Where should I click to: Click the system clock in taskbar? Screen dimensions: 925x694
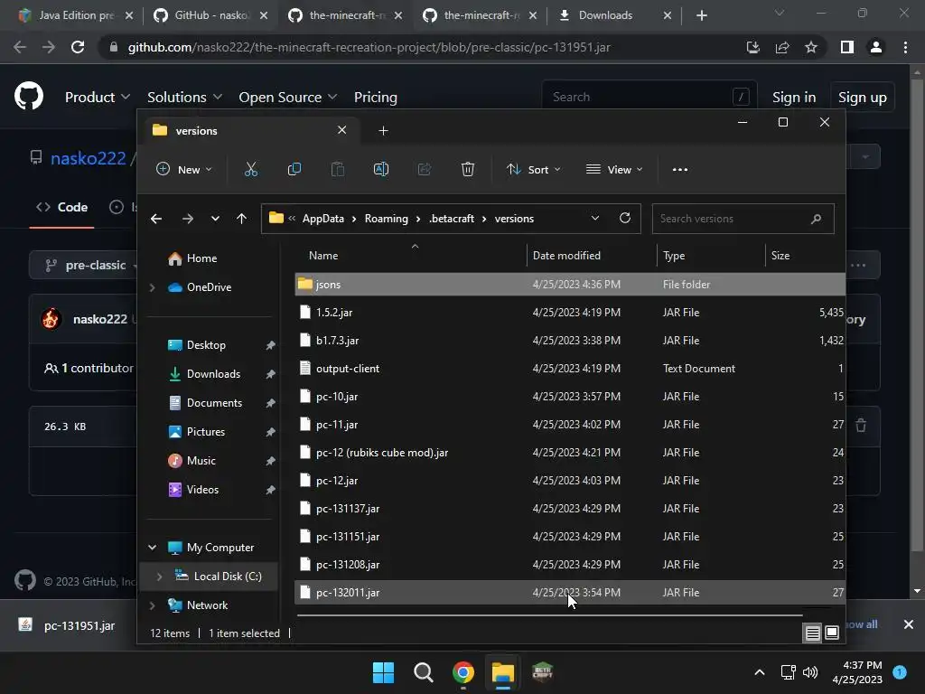click(857, 672)
